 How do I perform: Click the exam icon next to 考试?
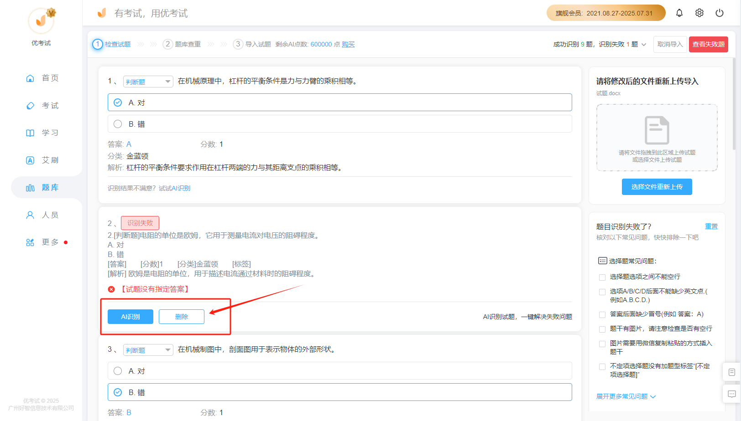click(30, 106)
